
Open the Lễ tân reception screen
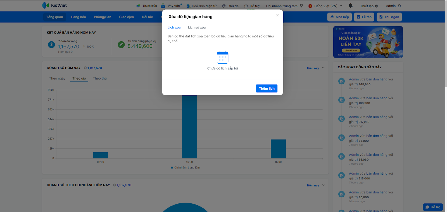(x=364, y=17)
